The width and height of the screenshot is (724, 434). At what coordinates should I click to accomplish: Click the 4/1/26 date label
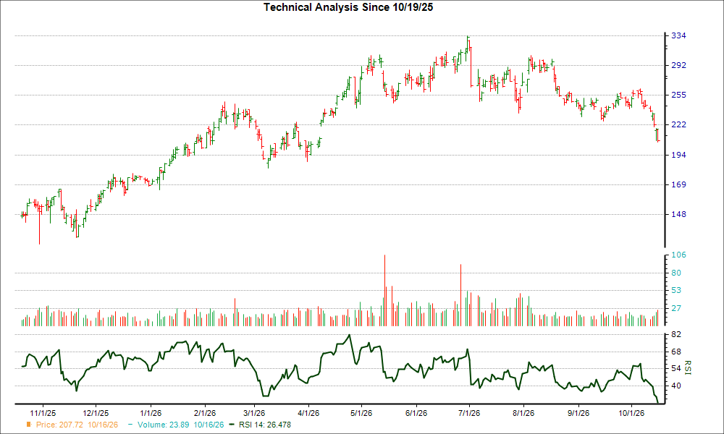308,413
